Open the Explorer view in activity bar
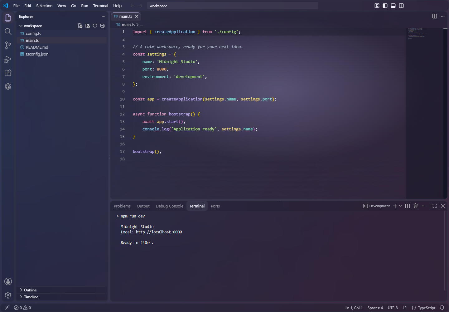Image resolution: width=449 pixels, height=312 pixels. pyautogui.click(x=8, y=18)
